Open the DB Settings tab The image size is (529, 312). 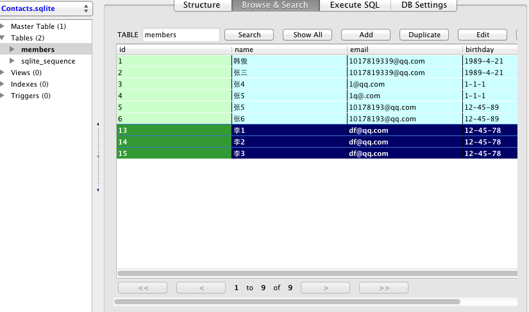click(x=424, y=5)
